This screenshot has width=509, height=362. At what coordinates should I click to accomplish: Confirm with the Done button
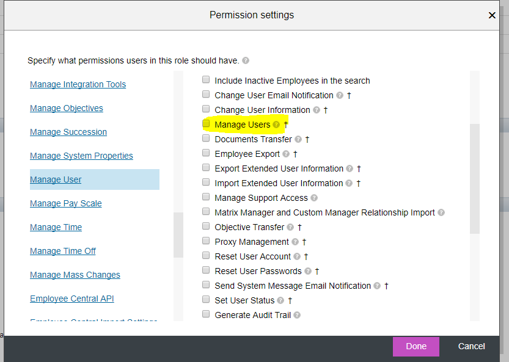(416, 346)
